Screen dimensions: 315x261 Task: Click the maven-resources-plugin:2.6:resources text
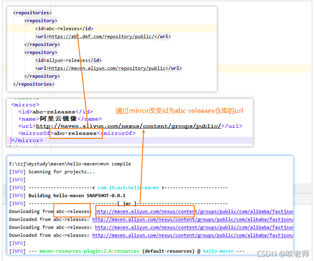tap(90, 251)
